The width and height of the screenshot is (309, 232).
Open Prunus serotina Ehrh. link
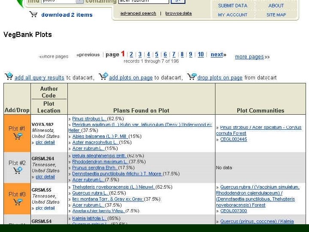pos(95,168)
